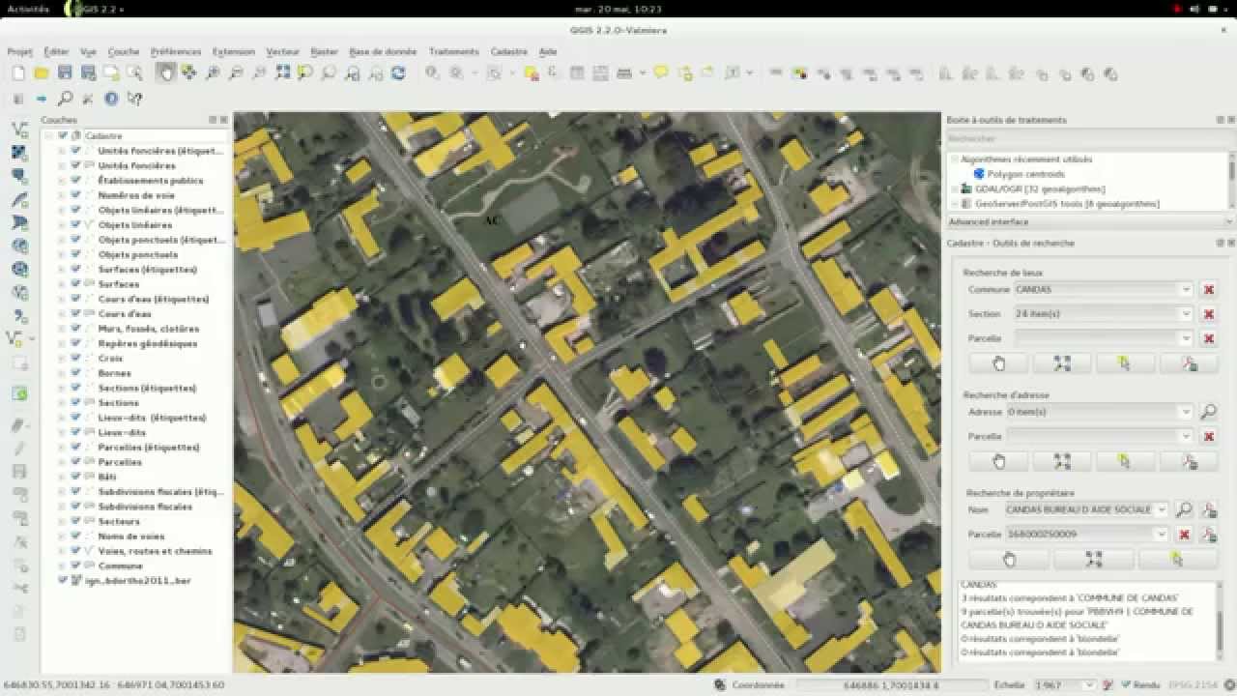Open the Couche menu
This screenshot has height=696, width=1237.
point(124,52)
